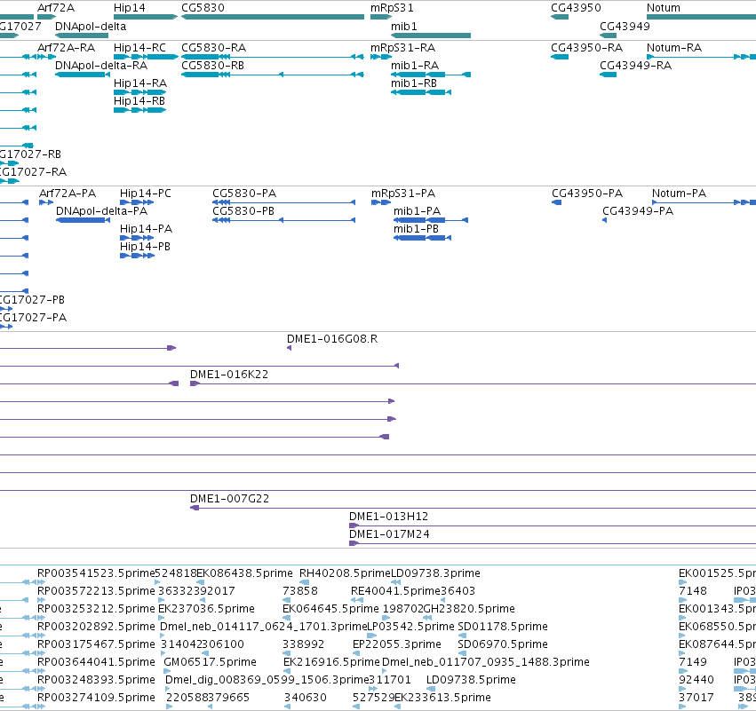Select the Hip14-RC transcript label
The height and width of the screenshot is (711, 756).
[139, 48]
